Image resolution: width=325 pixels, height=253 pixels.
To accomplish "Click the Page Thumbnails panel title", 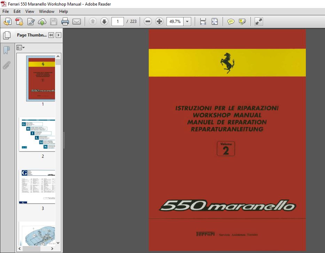I will 32,35.
